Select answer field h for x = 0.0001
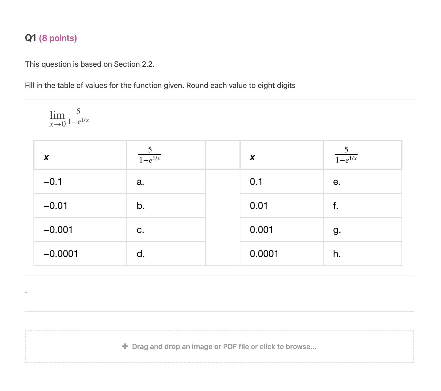441x391 pixels. [x=337, y=253]
